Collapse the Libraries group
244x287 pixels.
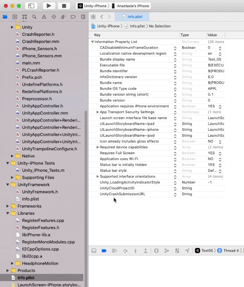[x=8, y=213]
